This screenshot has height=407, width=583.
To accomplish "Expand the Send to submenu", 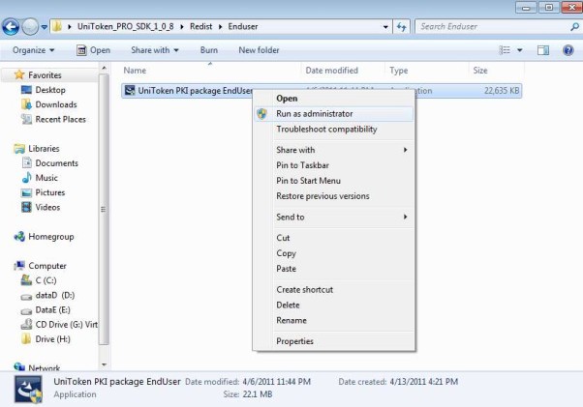I will click(333, 218).
